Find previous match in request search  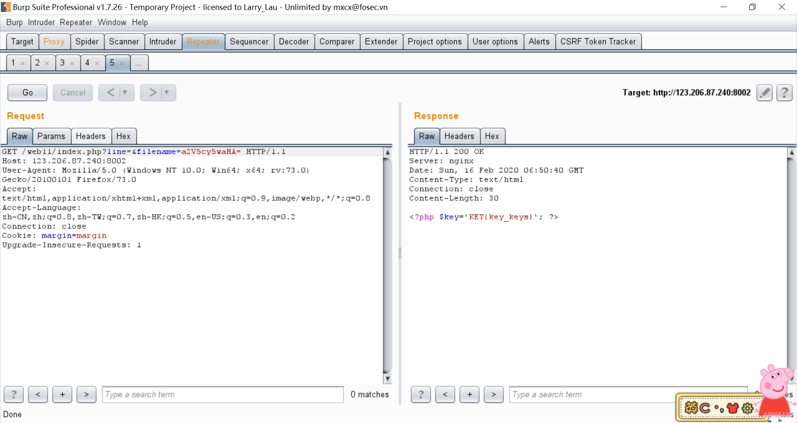(x=38, y=394)
